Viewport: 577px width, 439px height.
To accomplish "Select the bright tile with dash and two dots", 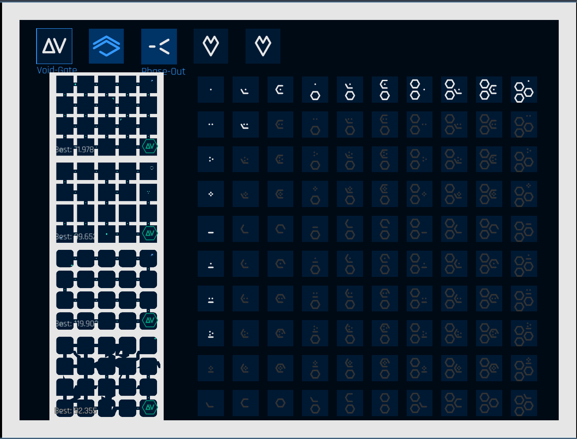I will click(x=211, y=298).
